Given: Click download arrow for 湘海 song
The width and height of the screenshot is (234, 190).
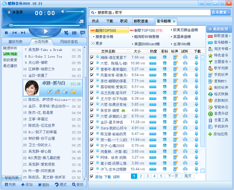Looking at the screenshot, I should tap(196, 57).
